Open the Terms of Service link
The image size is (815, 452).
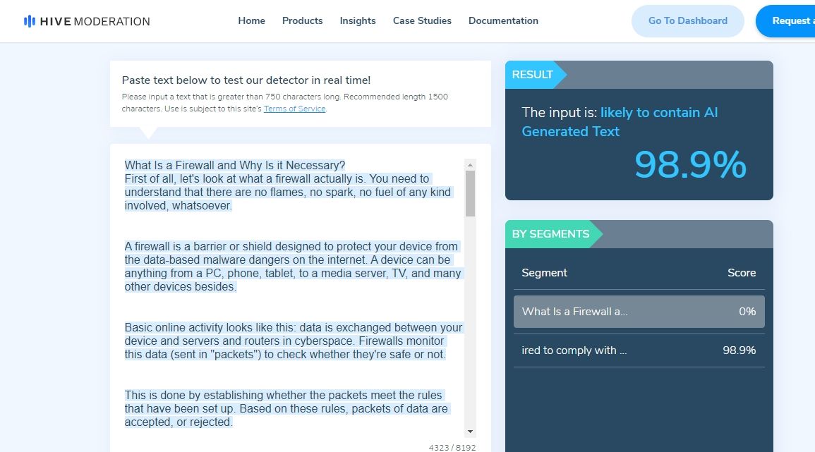point(294,109)
